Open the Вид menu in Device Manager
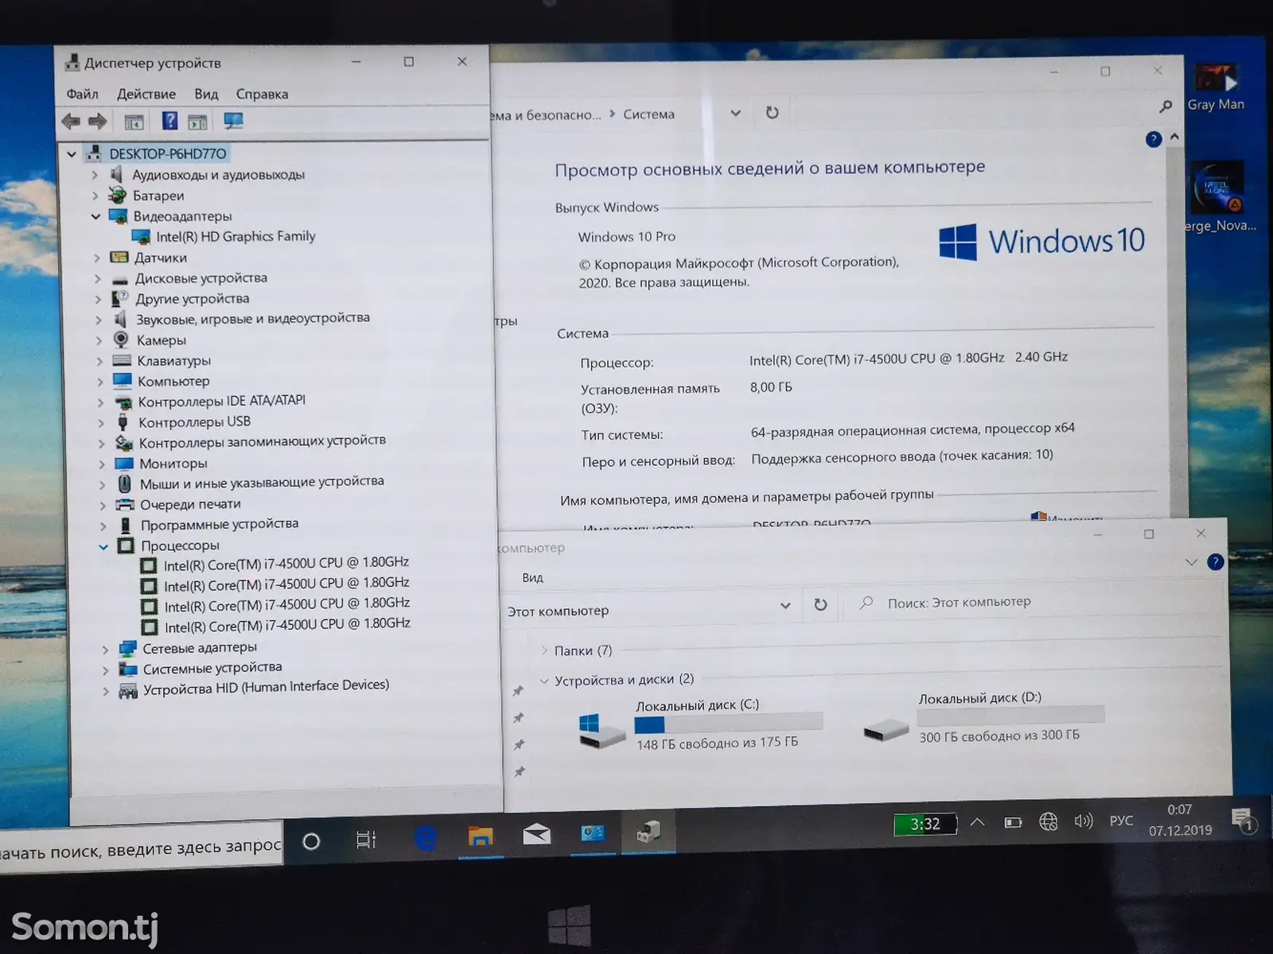The width and height of the screenshot is (1273, 954). point(206,94)
